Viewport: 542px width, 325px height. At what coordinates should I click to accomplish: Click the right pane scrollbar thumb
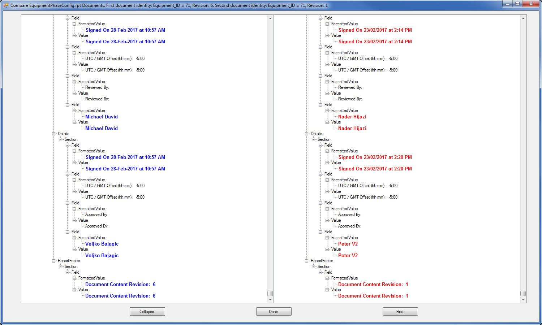523,293
